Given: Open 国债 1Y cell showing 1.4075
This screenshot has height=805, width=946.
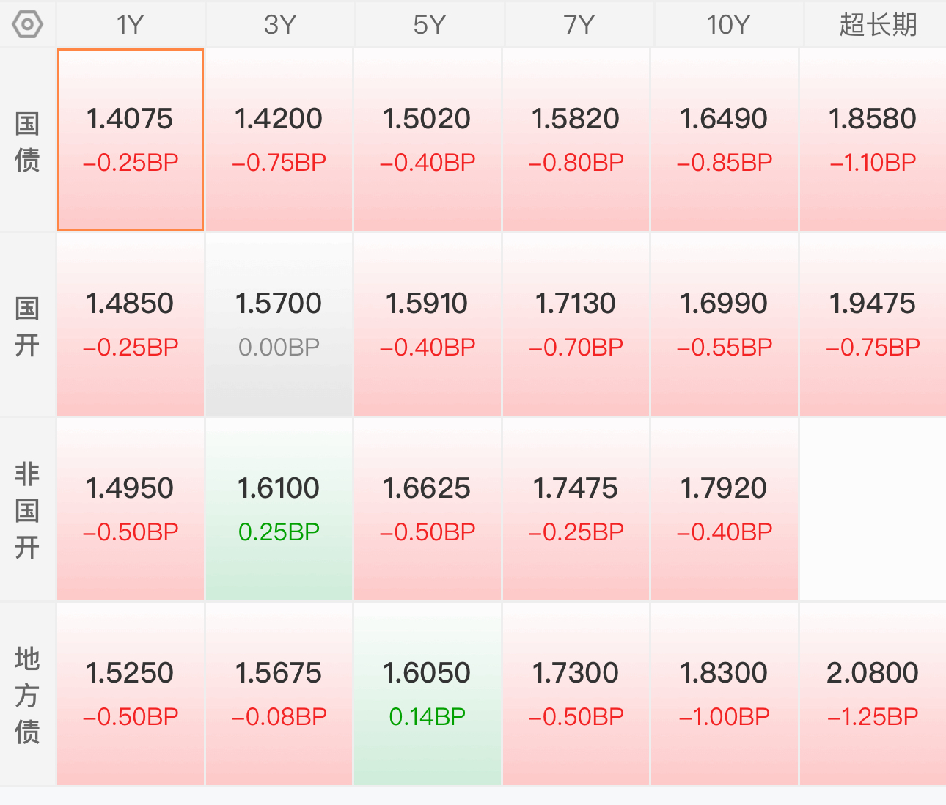Looking at the screenshot, I should [131, 140].
